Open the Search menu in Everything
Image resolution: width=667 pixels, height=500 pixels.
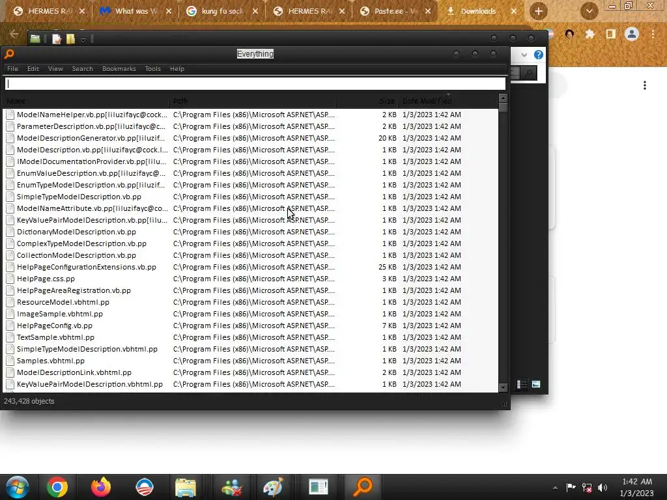point(82,68)
